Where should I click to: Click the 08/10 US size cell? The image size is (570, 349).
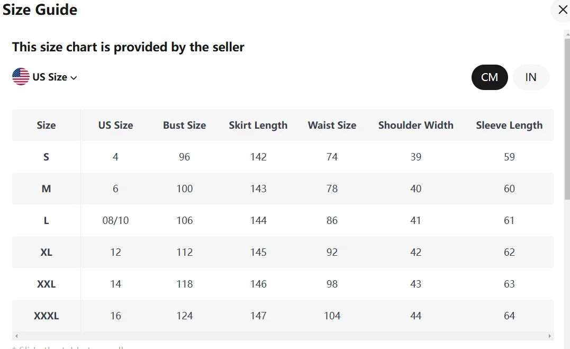115,221
